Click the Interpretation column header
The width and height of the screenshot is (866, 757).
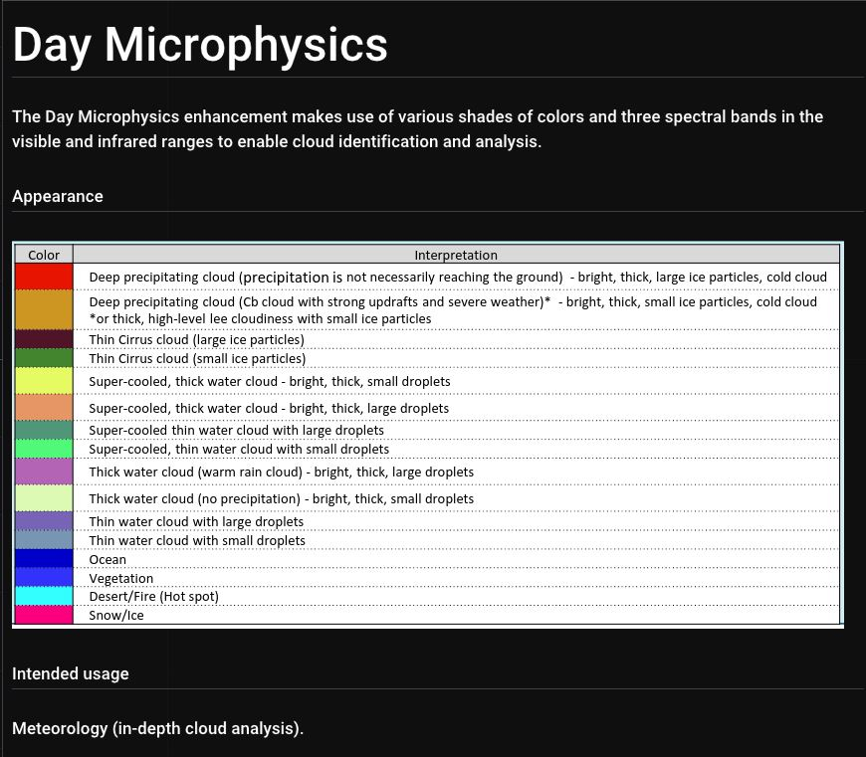tap(456, 255)
